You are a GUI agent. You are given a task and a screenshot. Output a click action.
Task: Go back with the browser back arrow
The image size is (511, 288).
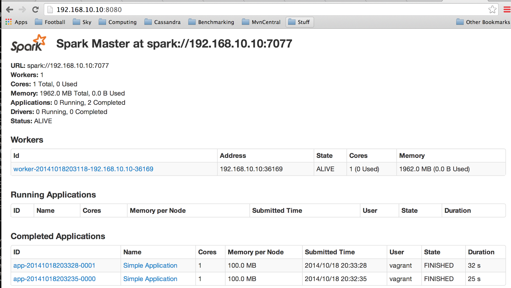coord(10,10)
